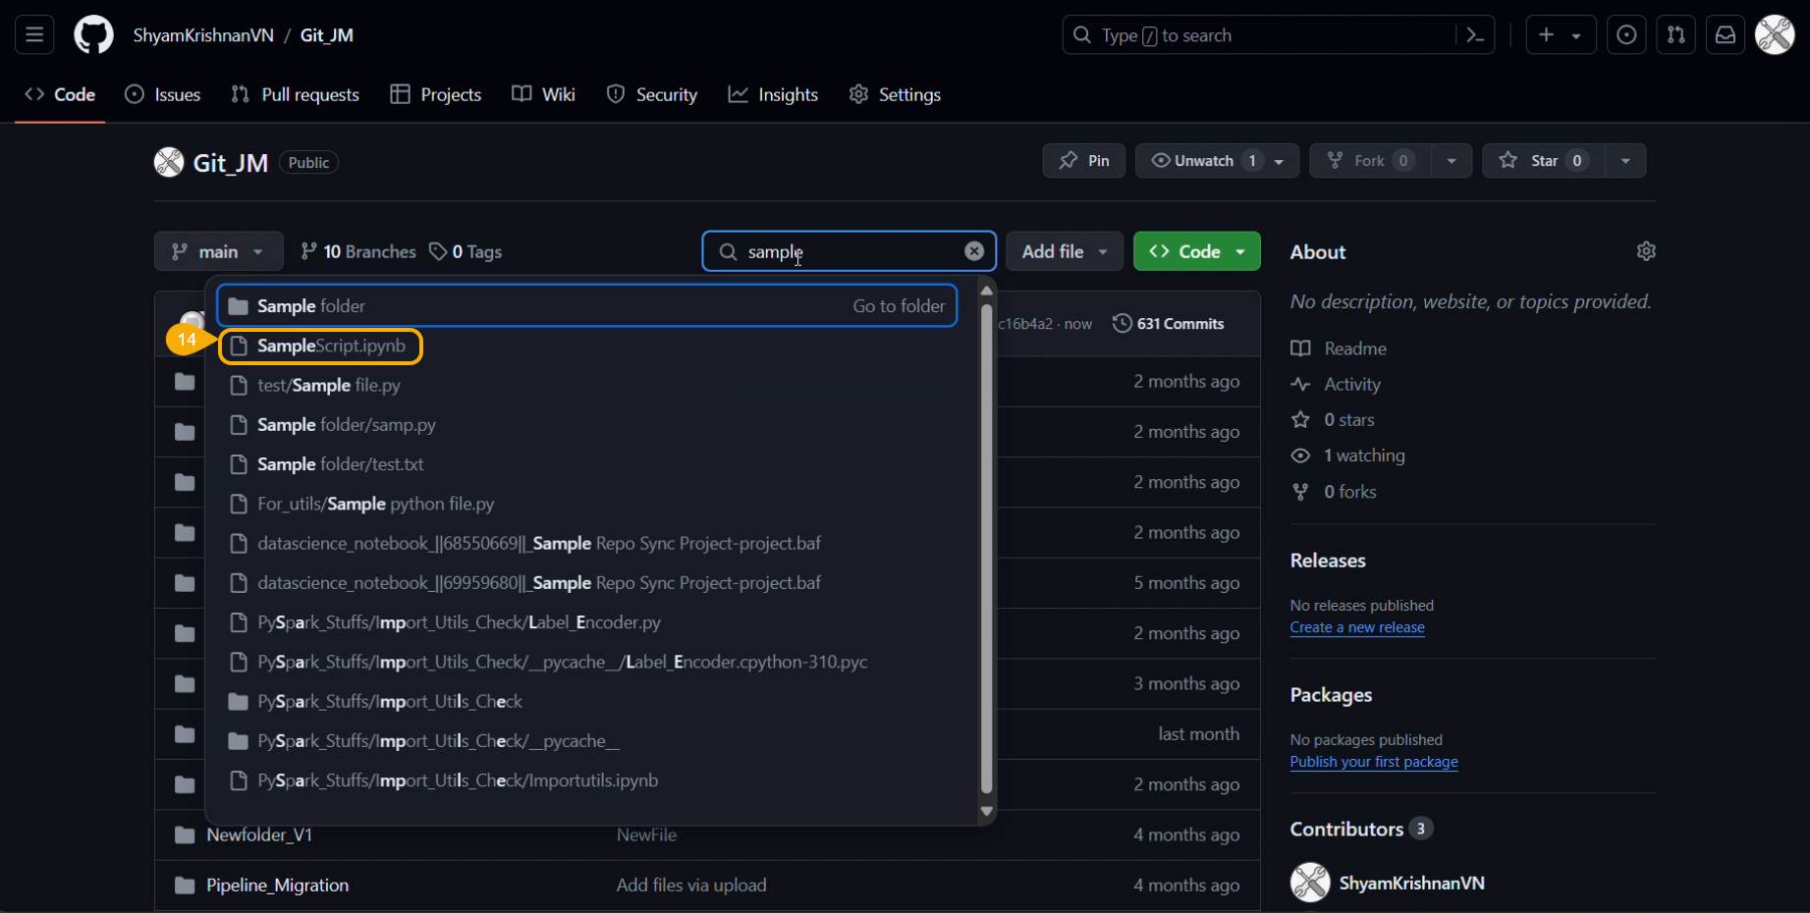Viewport: 1810px width, 913px height.
Task: Open the GitHub homepage logo
Action: pos(93,35)
